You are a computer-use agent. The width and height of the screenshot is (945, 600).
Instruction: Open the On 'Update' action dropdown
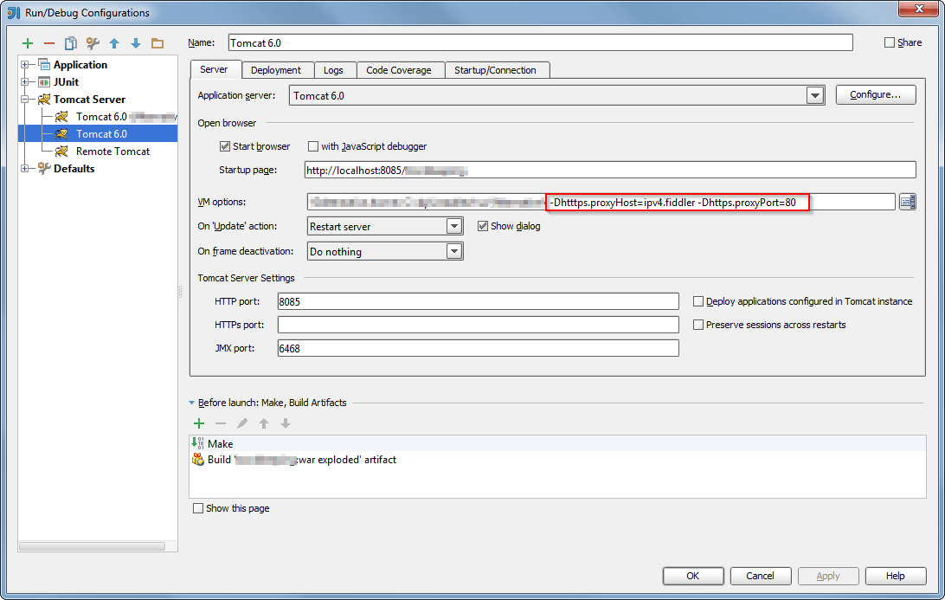(455, 226)
